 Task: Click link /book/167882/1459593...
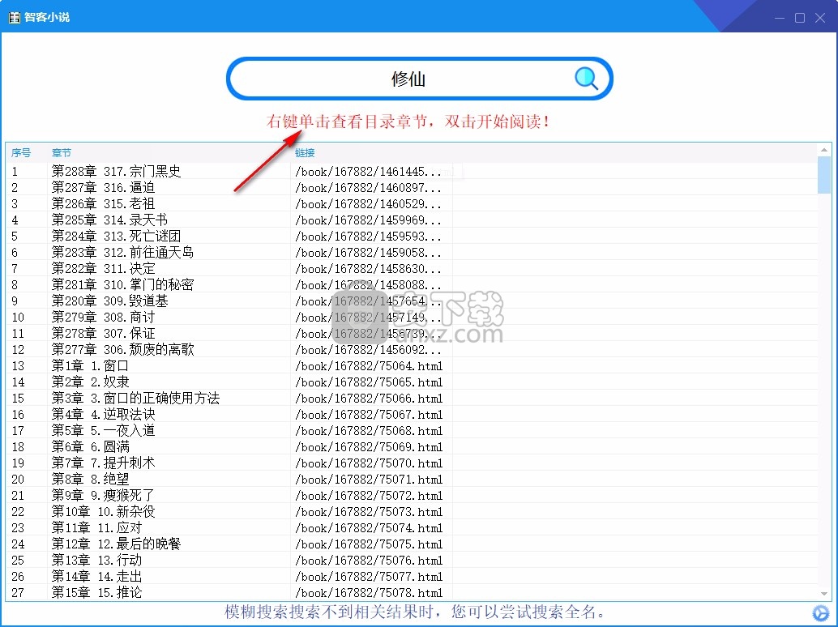[368, 237]
